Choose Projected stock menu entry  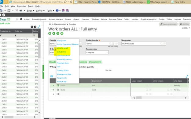point(63,63)
